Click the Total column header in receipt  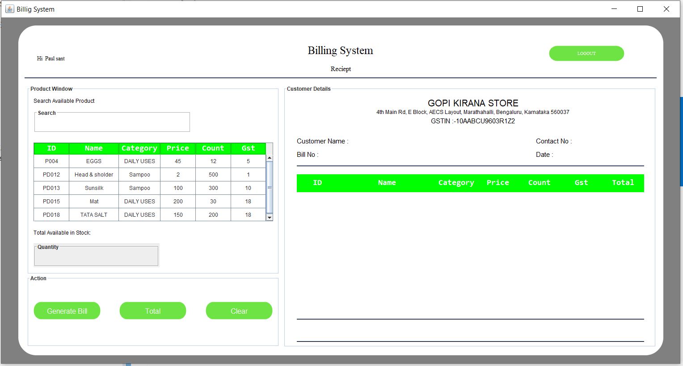pyautogui.click(x=623, y=183)
